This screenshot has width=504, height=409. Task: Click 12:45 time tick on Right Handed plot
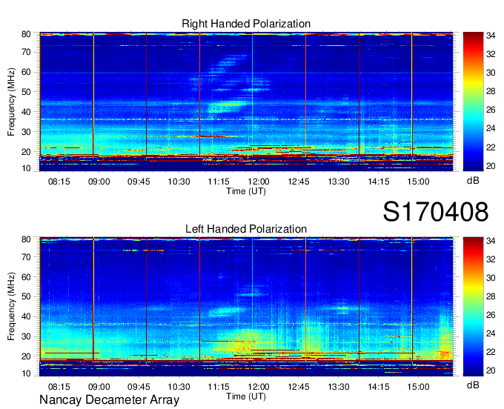tap(299, 182)
